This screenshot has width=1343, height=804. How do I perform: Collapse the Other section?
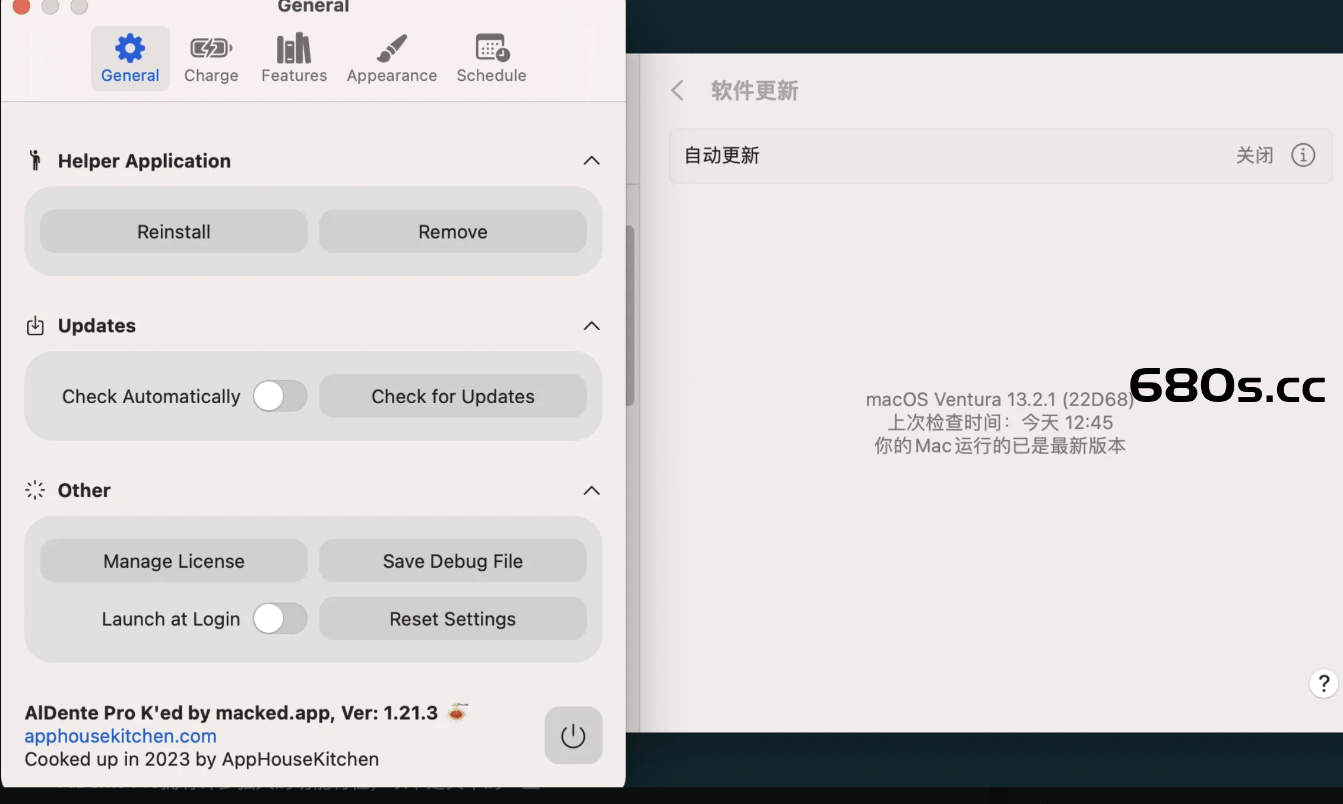pyautogui.click(x=591, y=490)
